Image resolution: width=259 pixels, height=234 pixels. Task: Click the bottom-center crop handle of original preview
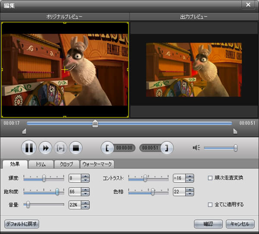pos(65,117)
